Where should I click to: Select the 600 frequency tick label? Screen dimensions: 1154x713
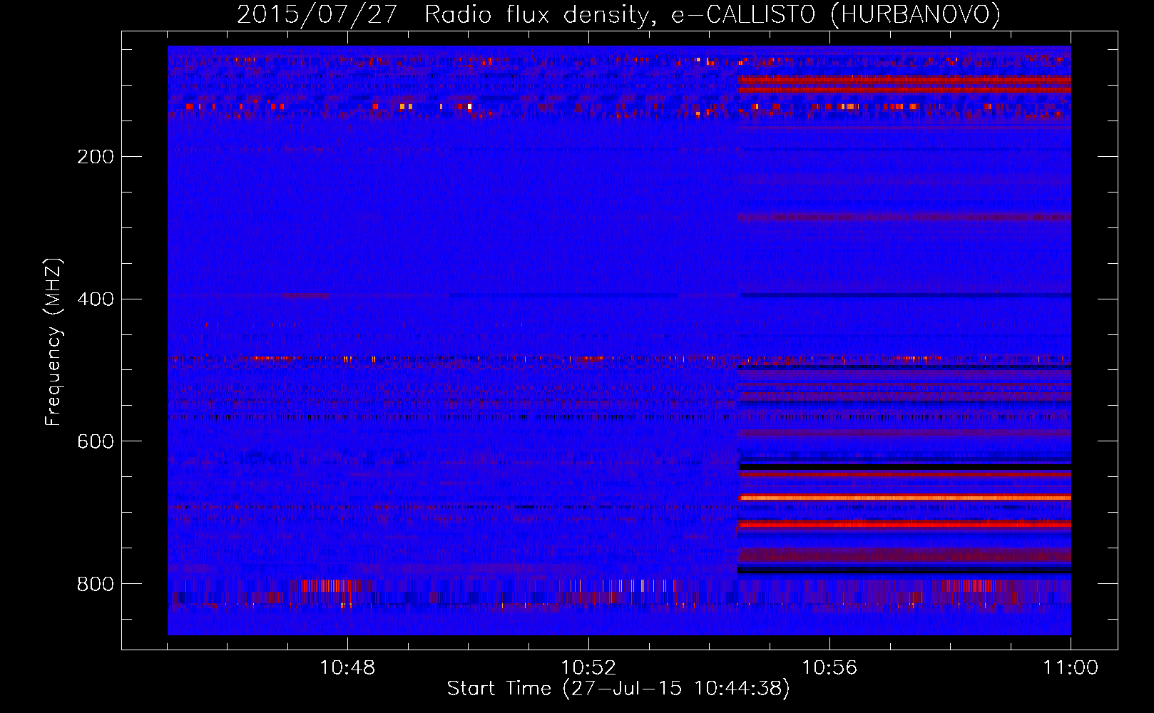[95, 442]
